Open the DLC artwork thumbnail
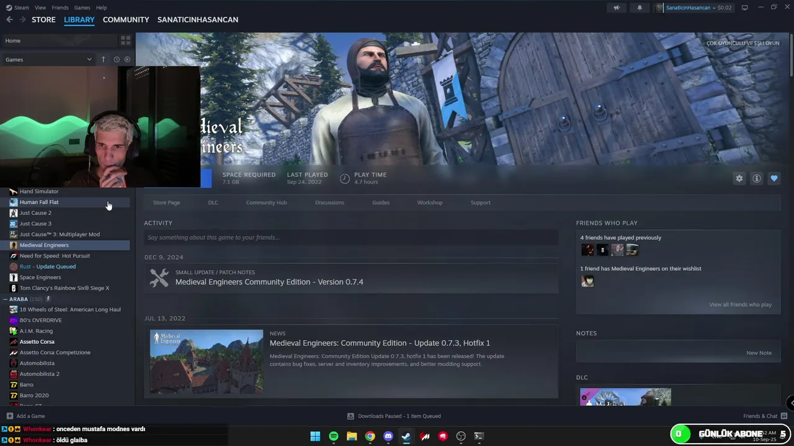Screen dimensions: 794x446 point(625,397)
